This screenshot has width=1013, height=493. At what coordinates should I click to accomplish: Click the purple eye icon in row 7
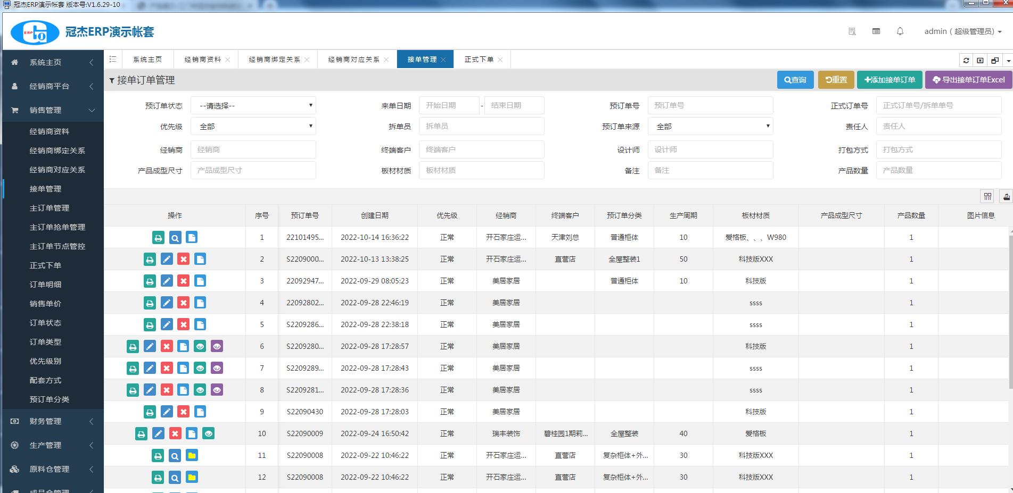coord(217,369)
